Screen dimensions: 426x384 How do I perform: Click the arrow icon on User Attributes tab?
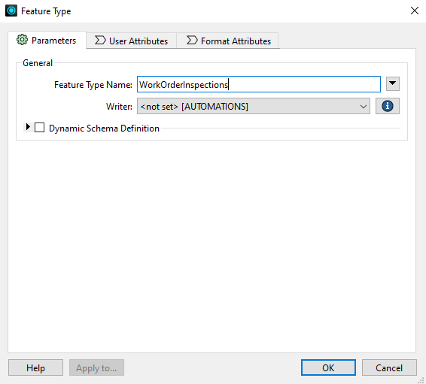click(x=100, y=41)
